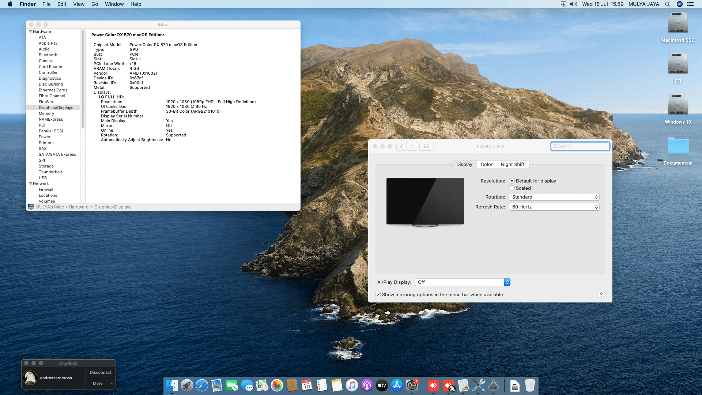Launch Photos from the Dock
Screen dimensions: 702x395
click(277, 385)
